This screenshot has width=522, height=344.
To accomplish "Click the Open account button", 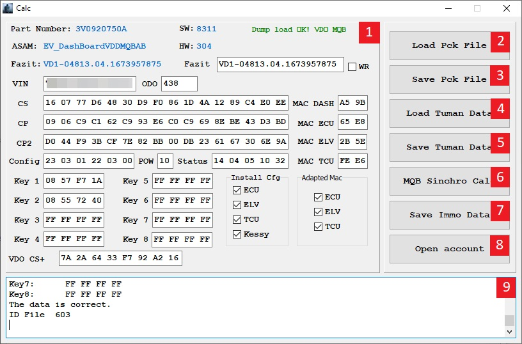I will click(x=450, y=249).
